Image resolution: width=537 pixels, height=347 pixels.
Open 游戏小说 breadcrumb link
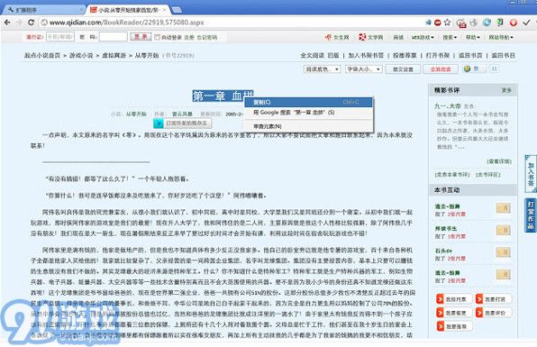pos(81,55)
